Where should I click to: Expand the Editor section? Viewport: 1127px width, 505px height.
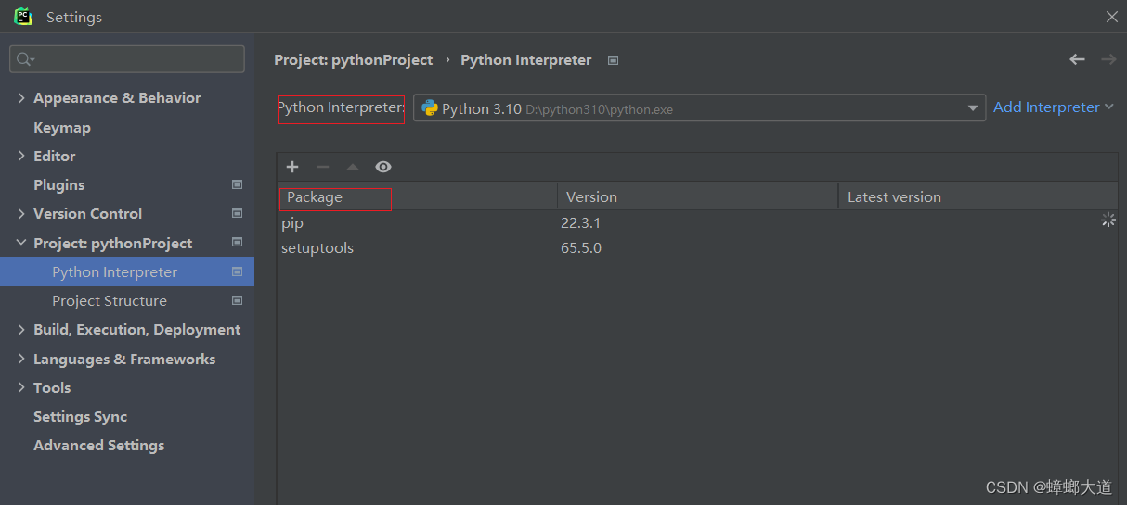pos(21,156)
